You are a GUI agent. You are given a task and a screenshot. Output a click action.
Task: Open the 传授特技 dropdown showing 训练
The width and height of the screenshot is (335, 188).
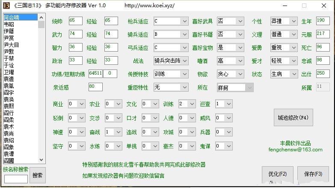[x=171, y=74]
